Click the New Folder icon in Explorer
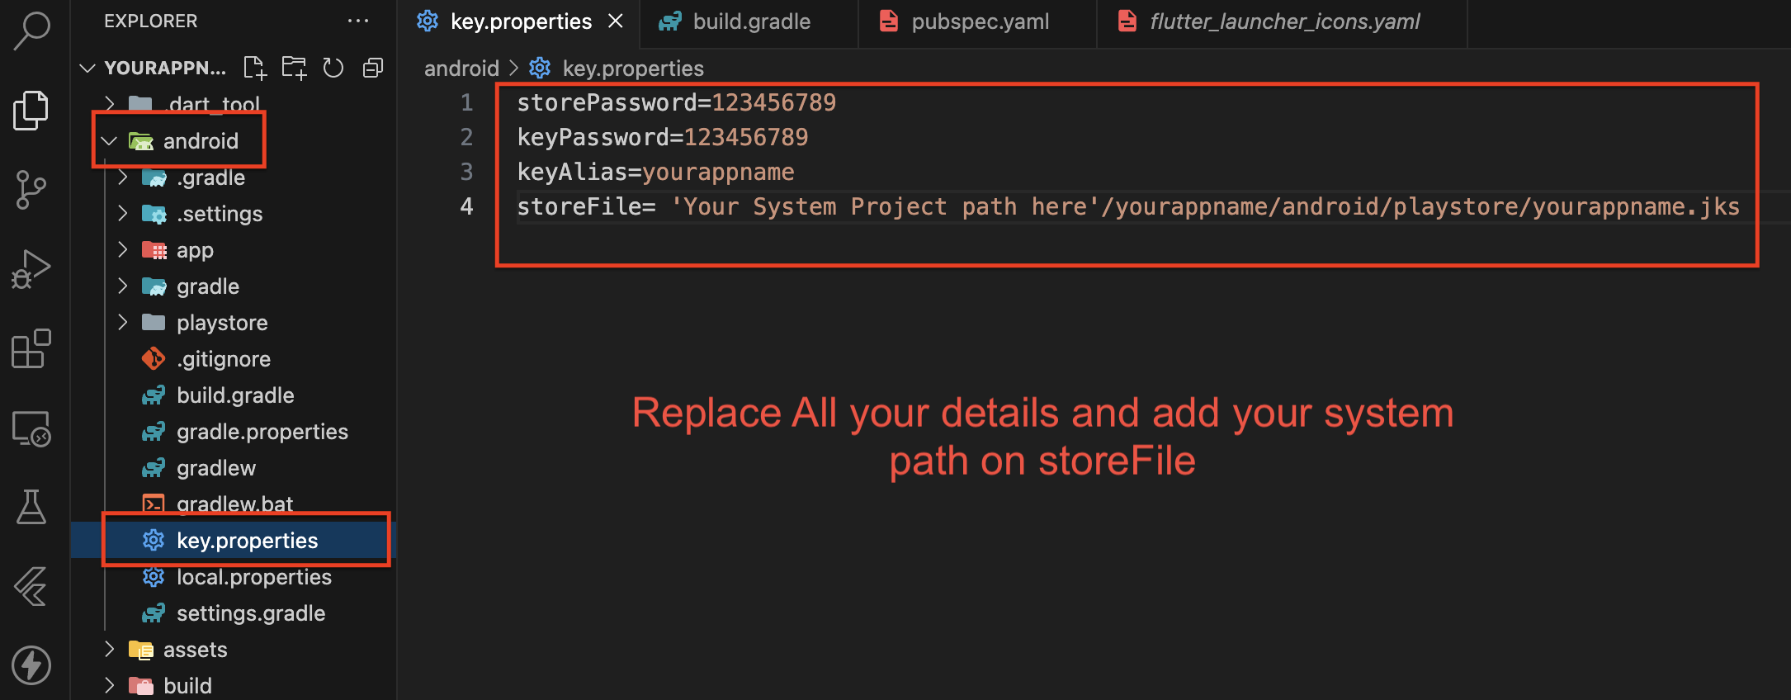The width and height of the screenshot is (1791, 700). [x=294, y=68]
